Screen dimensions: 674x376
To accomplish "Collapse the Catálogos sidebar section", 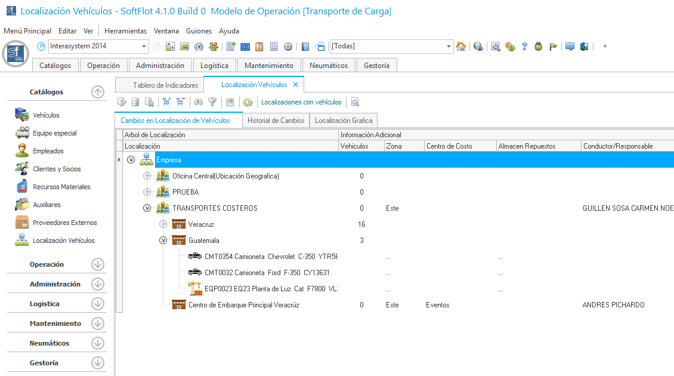I will (x=98, y=92).
